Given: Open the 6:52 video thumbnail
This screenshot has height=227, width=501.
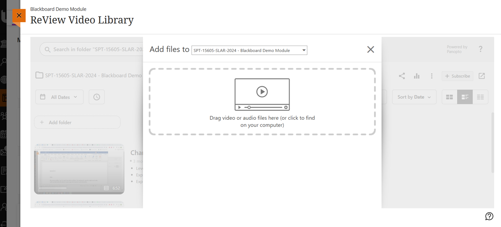Looking at the screenshot, I should tap(79, 169).
